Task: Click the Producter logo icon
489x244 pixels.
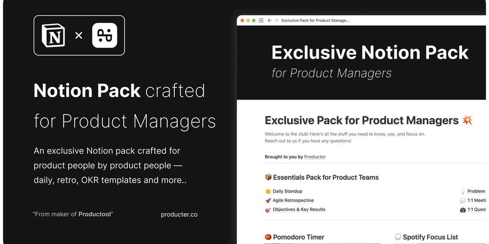Action: point(105,35)
